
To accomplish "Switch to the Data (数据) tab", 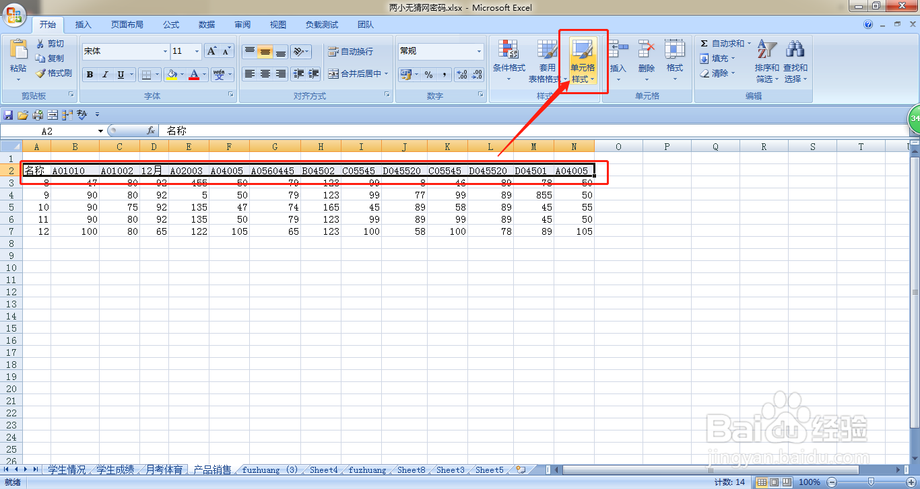I will (207, 25).
